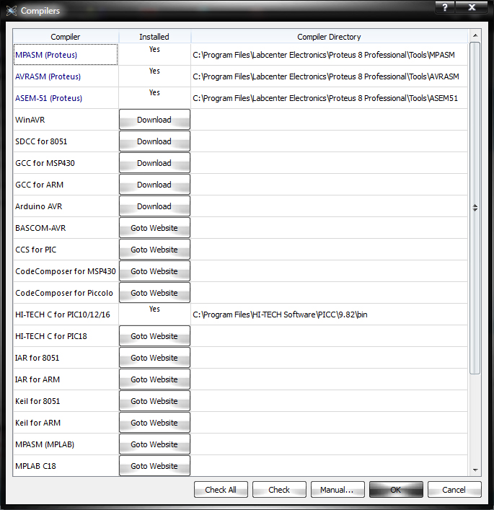Click the Check All button
The height and width of the screenshot is (510, 494).
221,490
